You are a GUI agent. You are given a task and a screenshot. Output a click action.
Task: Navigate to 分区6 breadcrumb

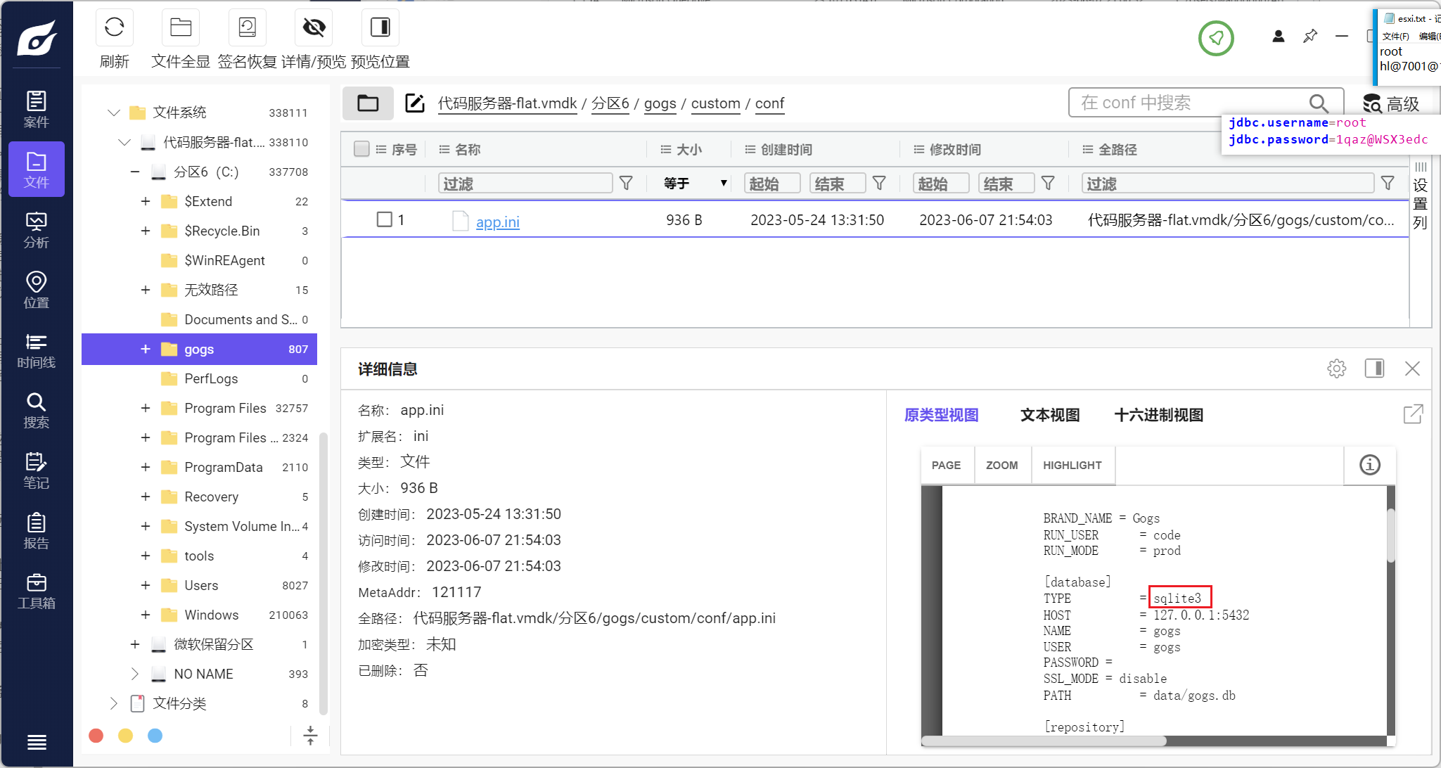(610, 103)
